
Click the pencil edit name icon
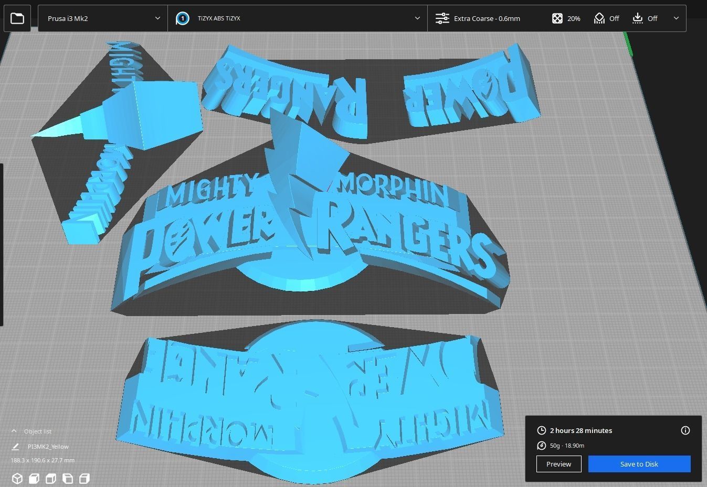[15, 447]
